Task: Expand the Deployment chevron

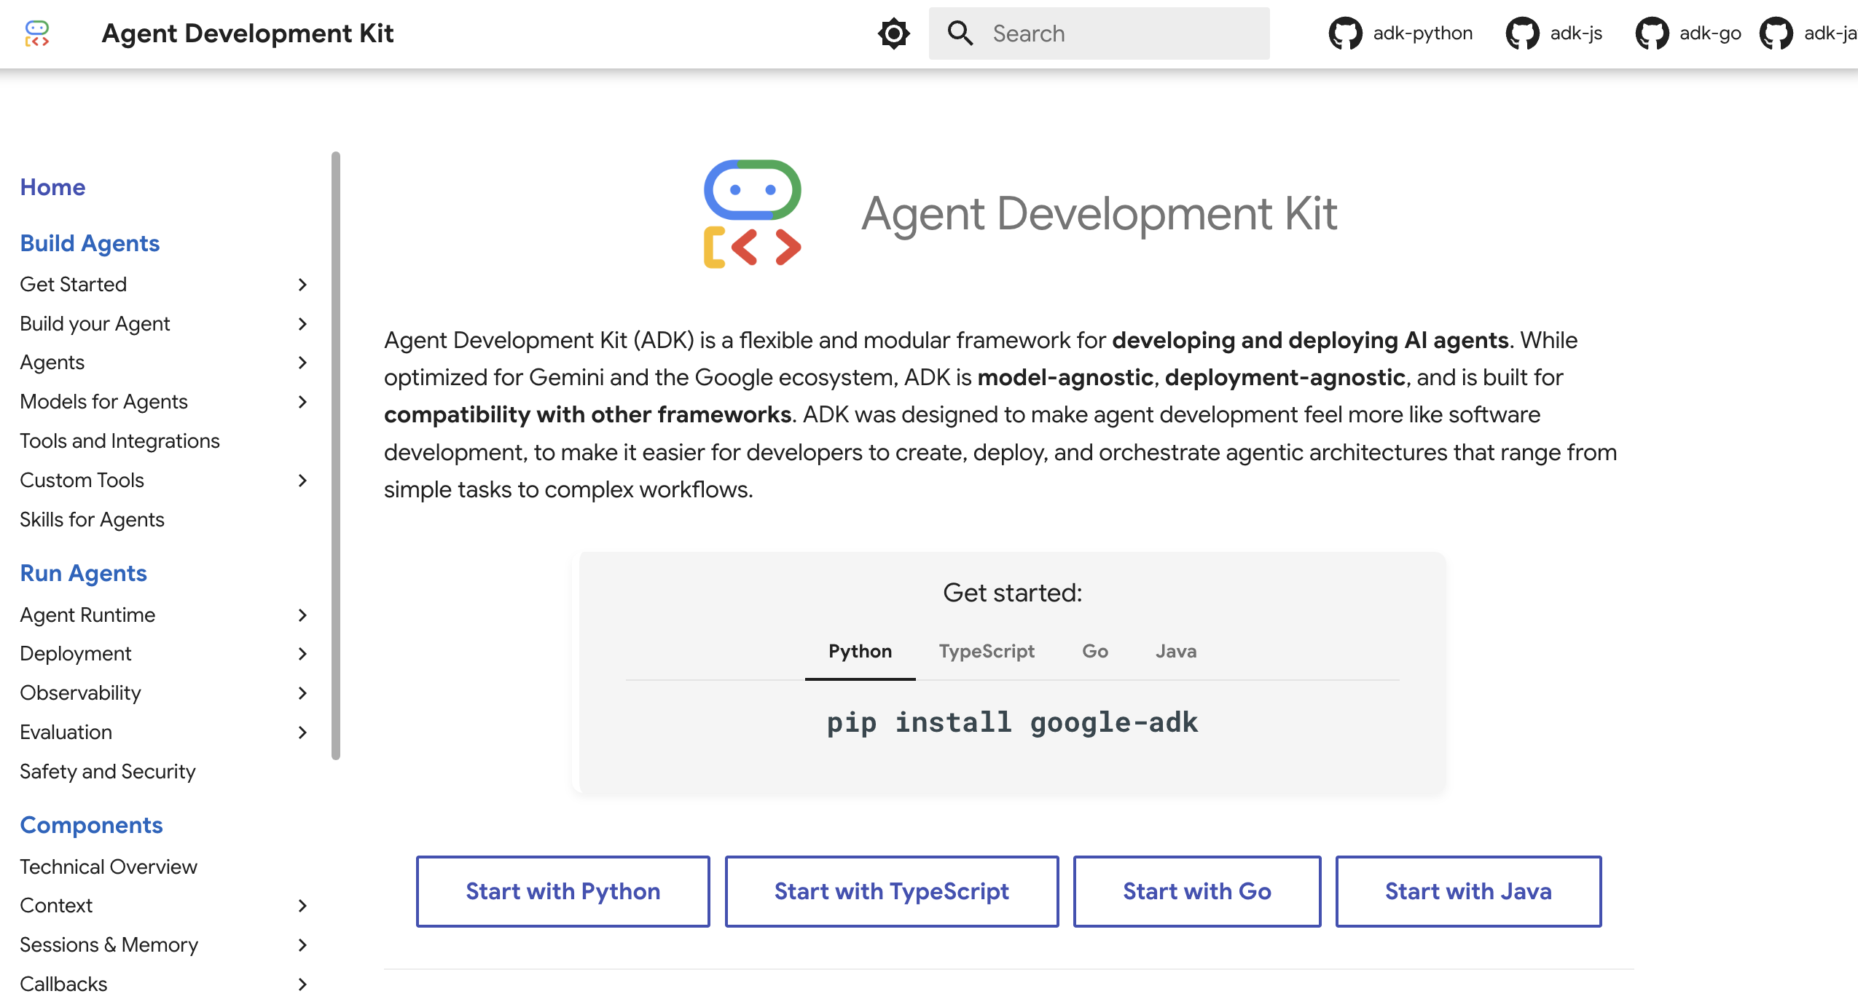Action: pos(302,654)
